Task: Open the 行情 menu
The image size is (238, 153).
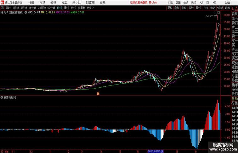Action: tap(31, 3)
